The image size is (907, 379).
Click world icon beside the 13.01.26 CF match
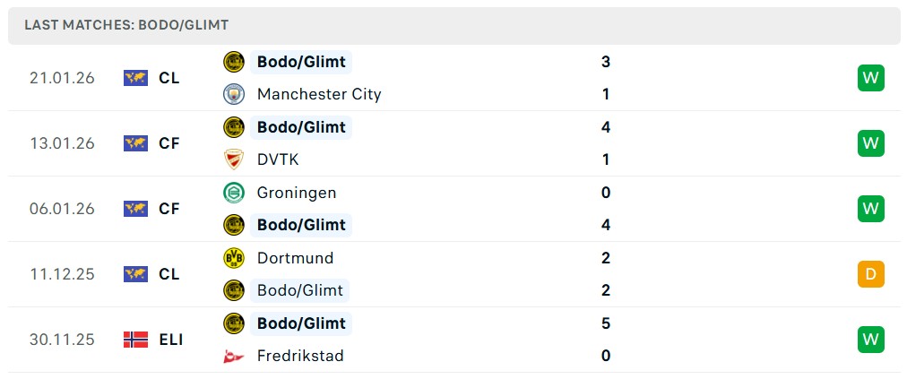click(135, 143)
